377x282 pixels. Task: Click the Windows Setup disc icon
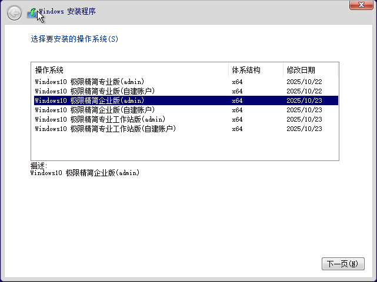tap(32, 12)
